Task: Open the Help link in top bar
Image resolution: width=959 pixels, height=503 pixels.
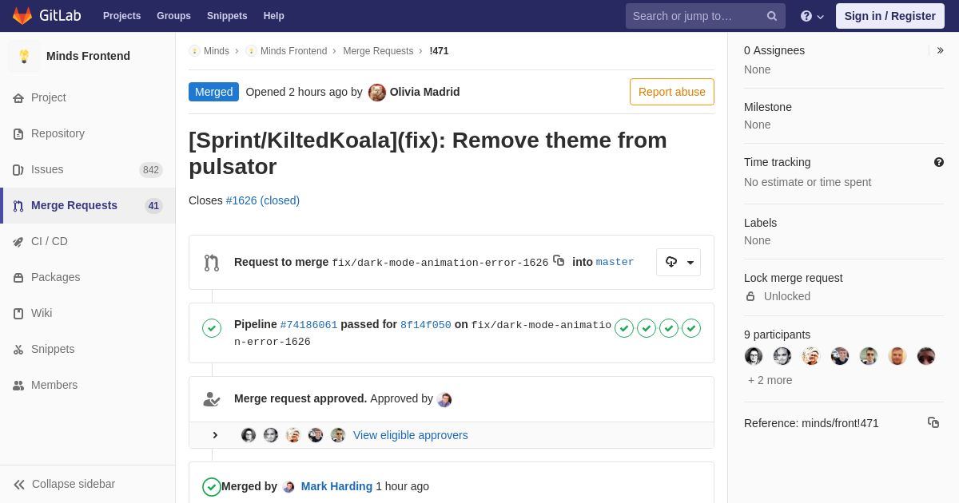Action: point(274,16)
